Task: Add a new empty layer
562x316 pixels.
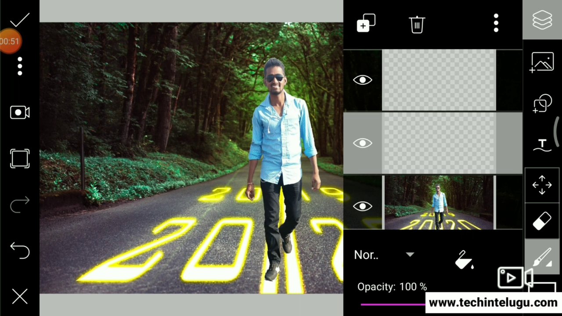Action: [366, 23]
